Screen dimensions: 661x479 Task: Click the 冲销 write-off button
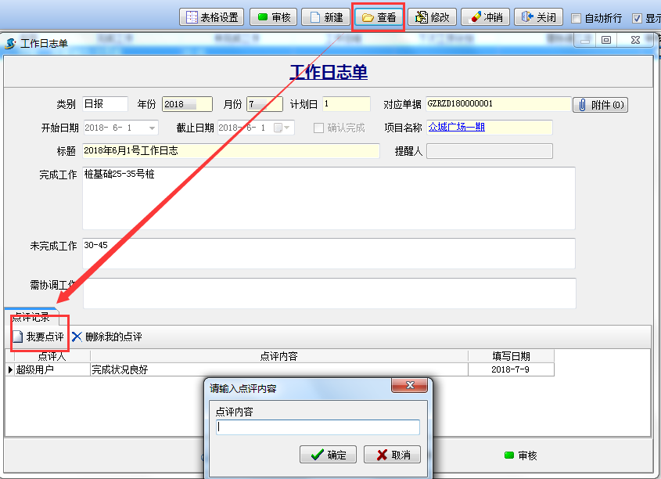pyautogui.click(x=485, y=17)
